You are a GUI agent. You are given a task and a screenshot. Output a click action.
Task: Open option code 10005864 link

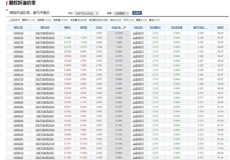pyautogui.click(x=18, y=56)
